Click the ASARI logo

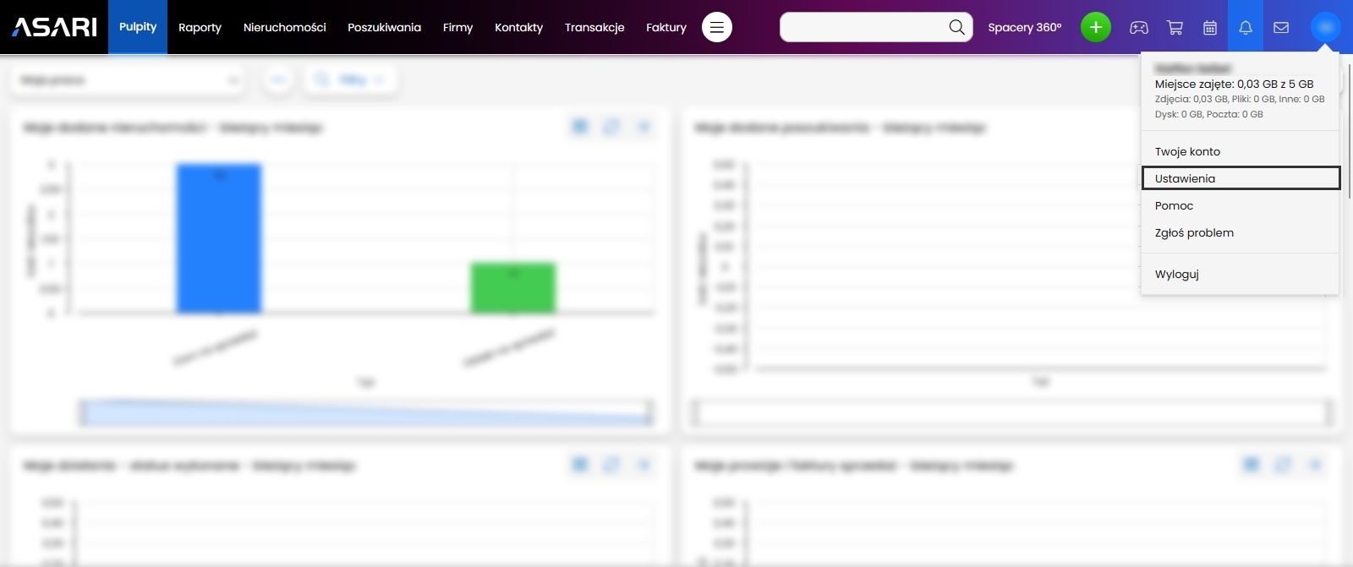pyautogui.click(x=54, y=27)
